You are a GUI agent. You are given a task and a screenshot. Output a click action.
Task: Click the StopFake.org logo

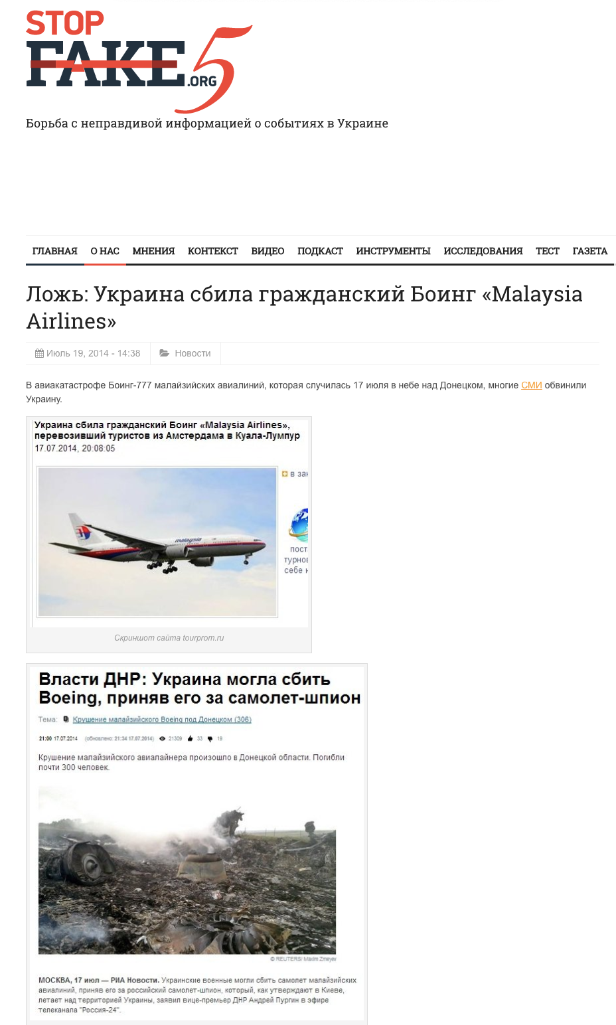tap(139, 62)
